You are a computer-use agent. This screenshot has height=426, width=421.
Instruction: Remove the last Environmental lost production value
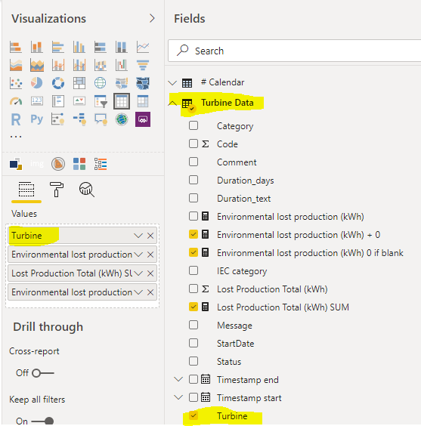tap(150, 292)
